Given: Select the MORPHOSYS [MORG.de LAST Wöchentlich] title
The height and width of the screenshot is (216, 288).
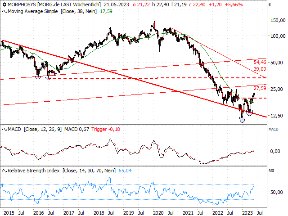Looking at the screenshot, I should click(x=54, y=4).
